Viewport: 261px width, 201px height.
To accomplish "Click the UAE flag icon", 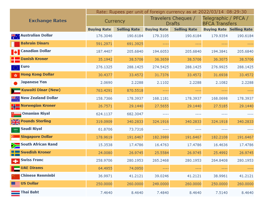I will (16, 169).
